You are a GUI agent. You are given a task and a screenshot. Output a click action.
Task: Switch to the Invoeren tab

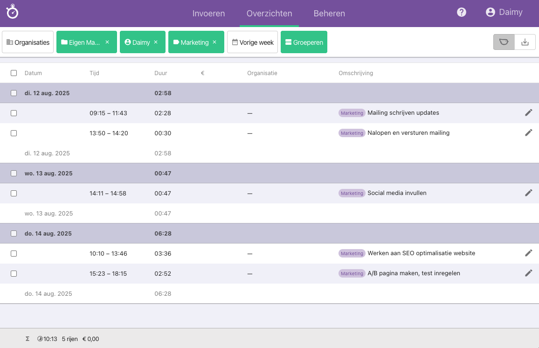point(208,14)
